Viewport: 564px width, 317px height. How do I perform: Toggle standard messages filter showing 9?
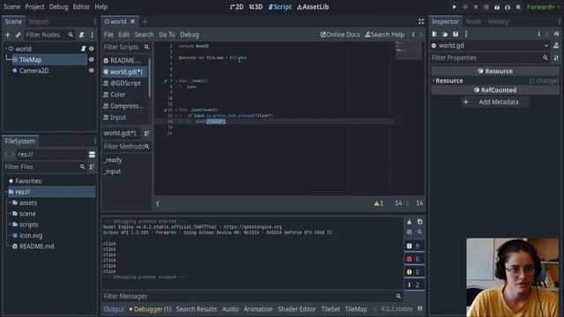413,246
